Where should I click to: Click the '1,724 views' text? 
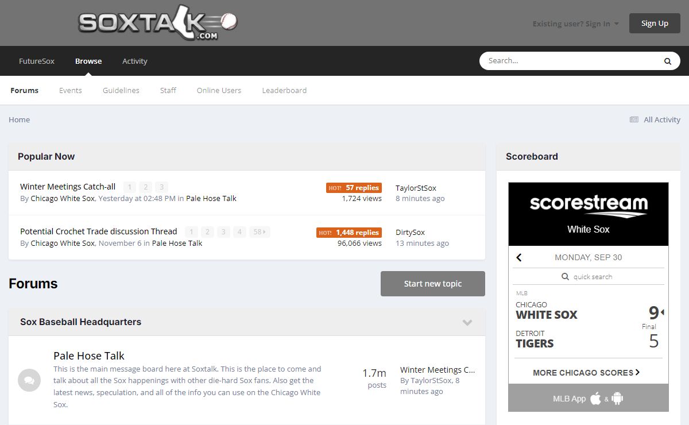[x=362, y=199]
